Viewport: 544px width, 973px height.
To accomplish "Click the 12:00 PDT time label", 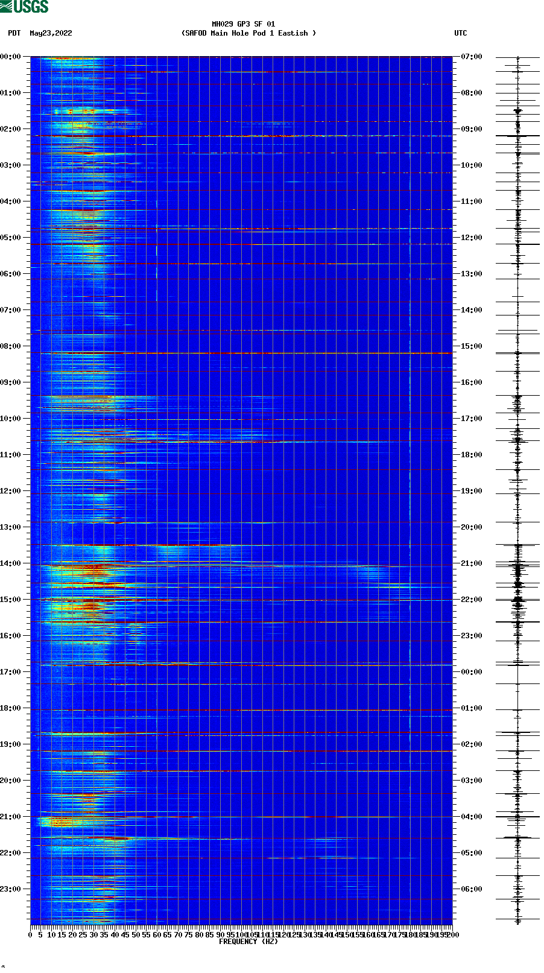I will click(x=10, y=491).
